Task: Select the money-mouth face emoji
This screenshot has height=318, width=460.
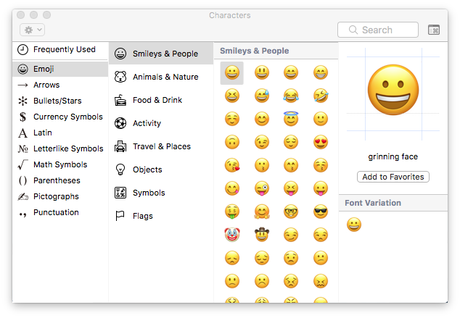Action: 232,212
